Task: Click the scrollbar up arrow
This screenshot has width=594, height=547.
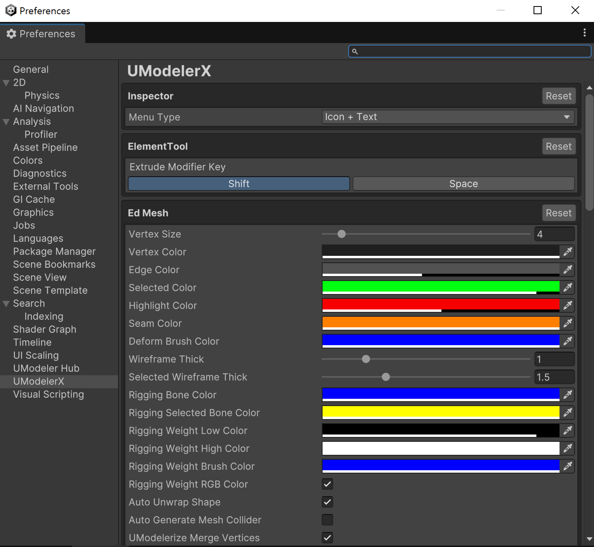Action: pos(589,88)
